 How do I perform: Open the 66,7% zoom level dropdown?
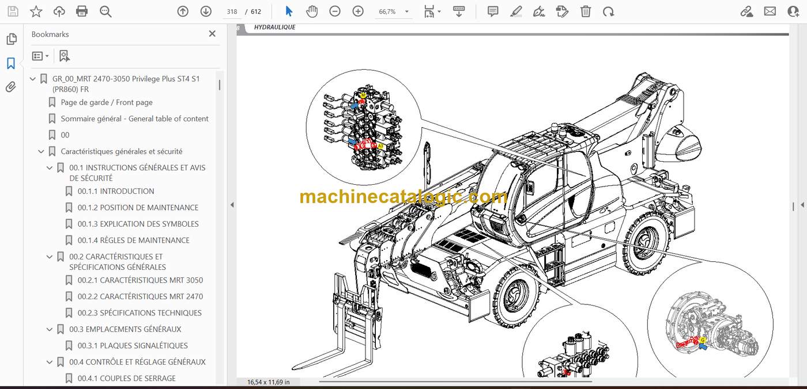395,12
